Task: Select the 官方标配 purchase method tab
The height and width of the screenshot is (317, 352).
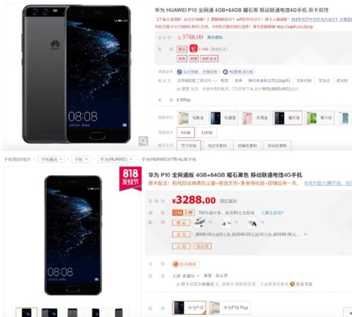Action: [x=189, y=146]
